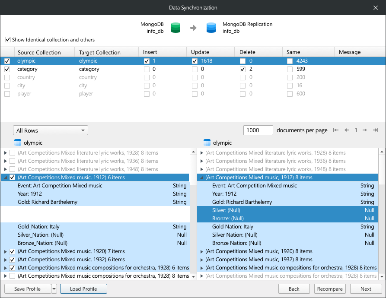Click the target pane scroll down arrow
The height and width of the screenshot is (298, 386).
(x=382, y=276)
